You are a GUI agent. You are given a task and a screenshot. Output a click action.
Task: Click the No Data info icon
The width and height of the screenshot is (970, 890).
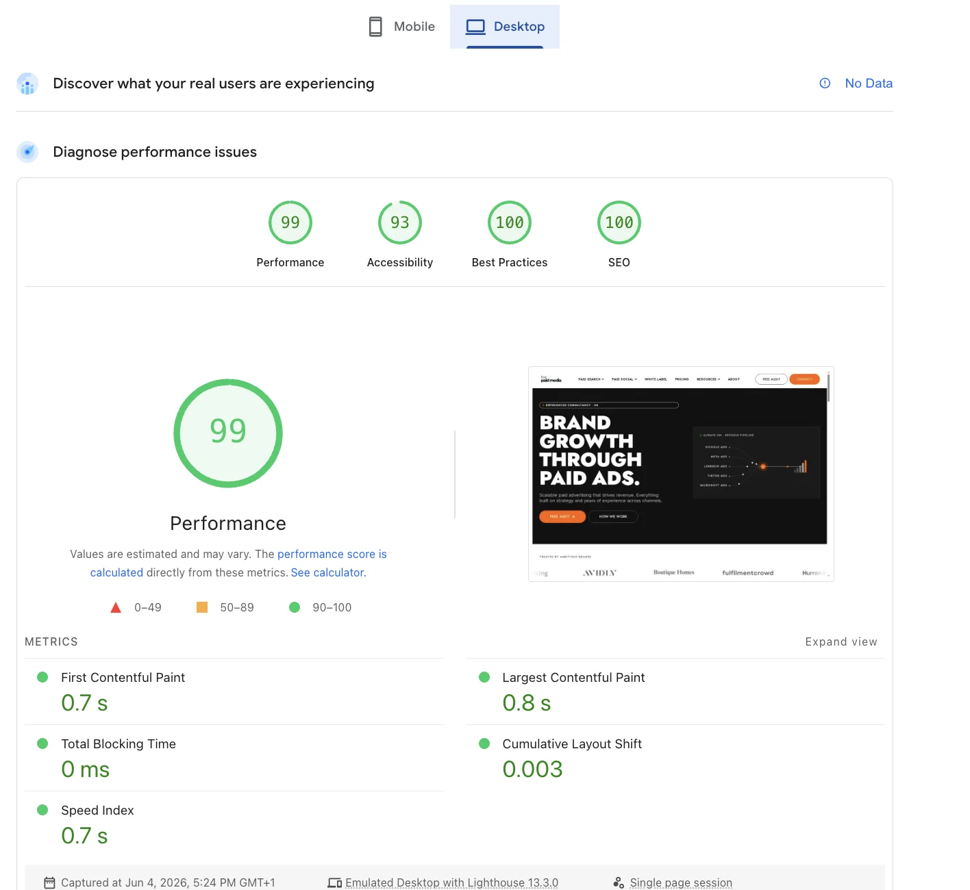coord(825,83)
